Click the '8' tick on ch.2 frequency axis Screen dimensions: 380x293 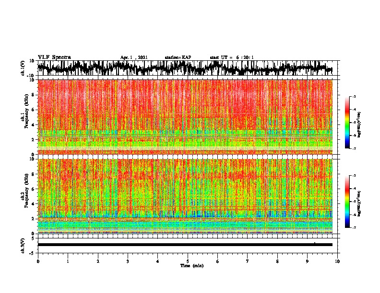coord(34,174)
